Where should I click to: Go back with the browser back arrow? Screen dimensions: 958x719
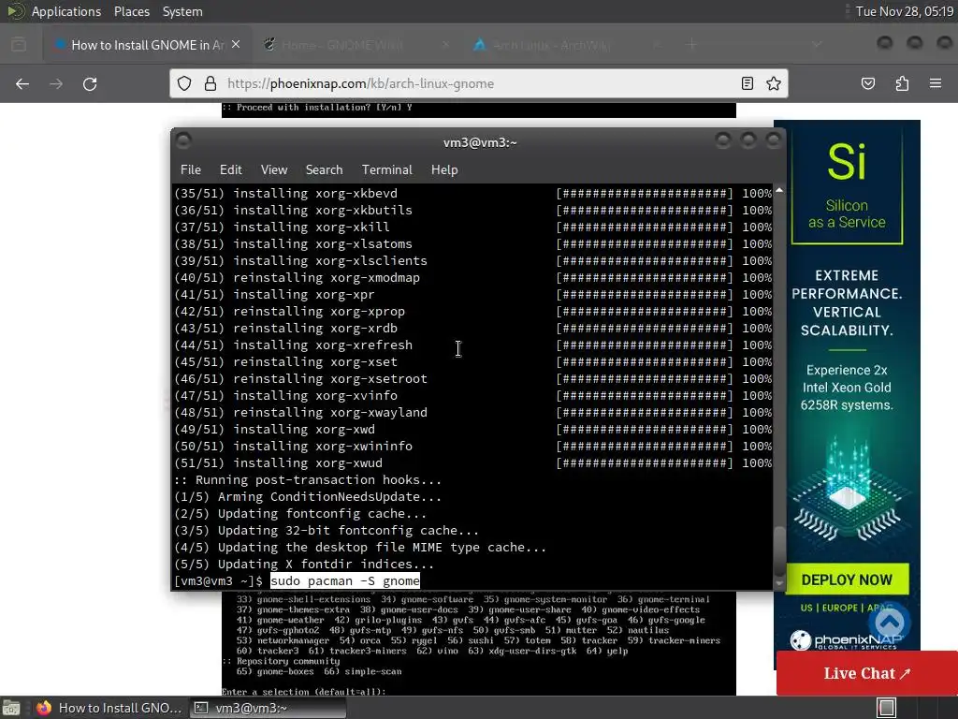[22, 83]
